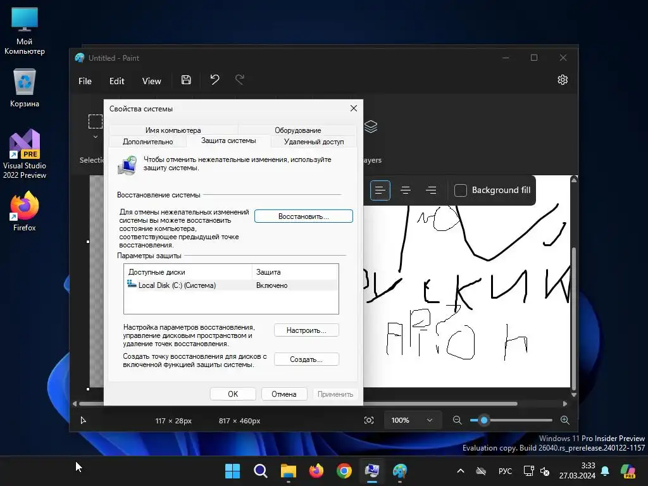Click the Redo arrow in Paint

(240, 79)
